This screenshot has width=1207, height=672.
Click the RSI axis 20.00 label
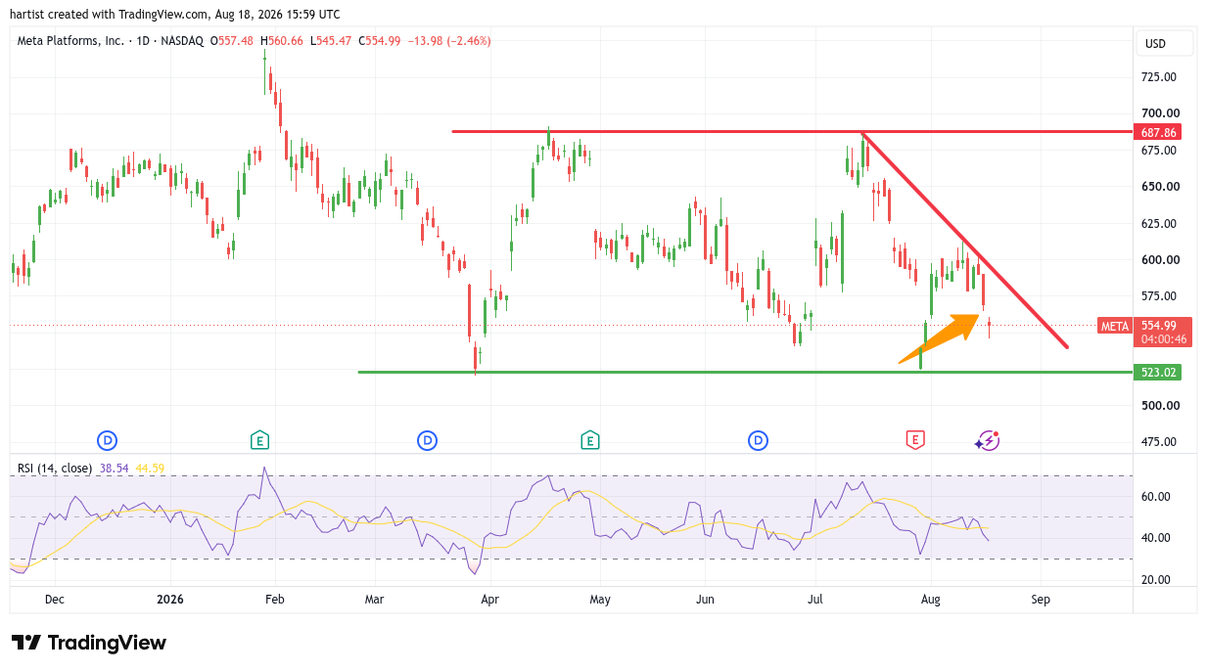(x=1157, y=580)
